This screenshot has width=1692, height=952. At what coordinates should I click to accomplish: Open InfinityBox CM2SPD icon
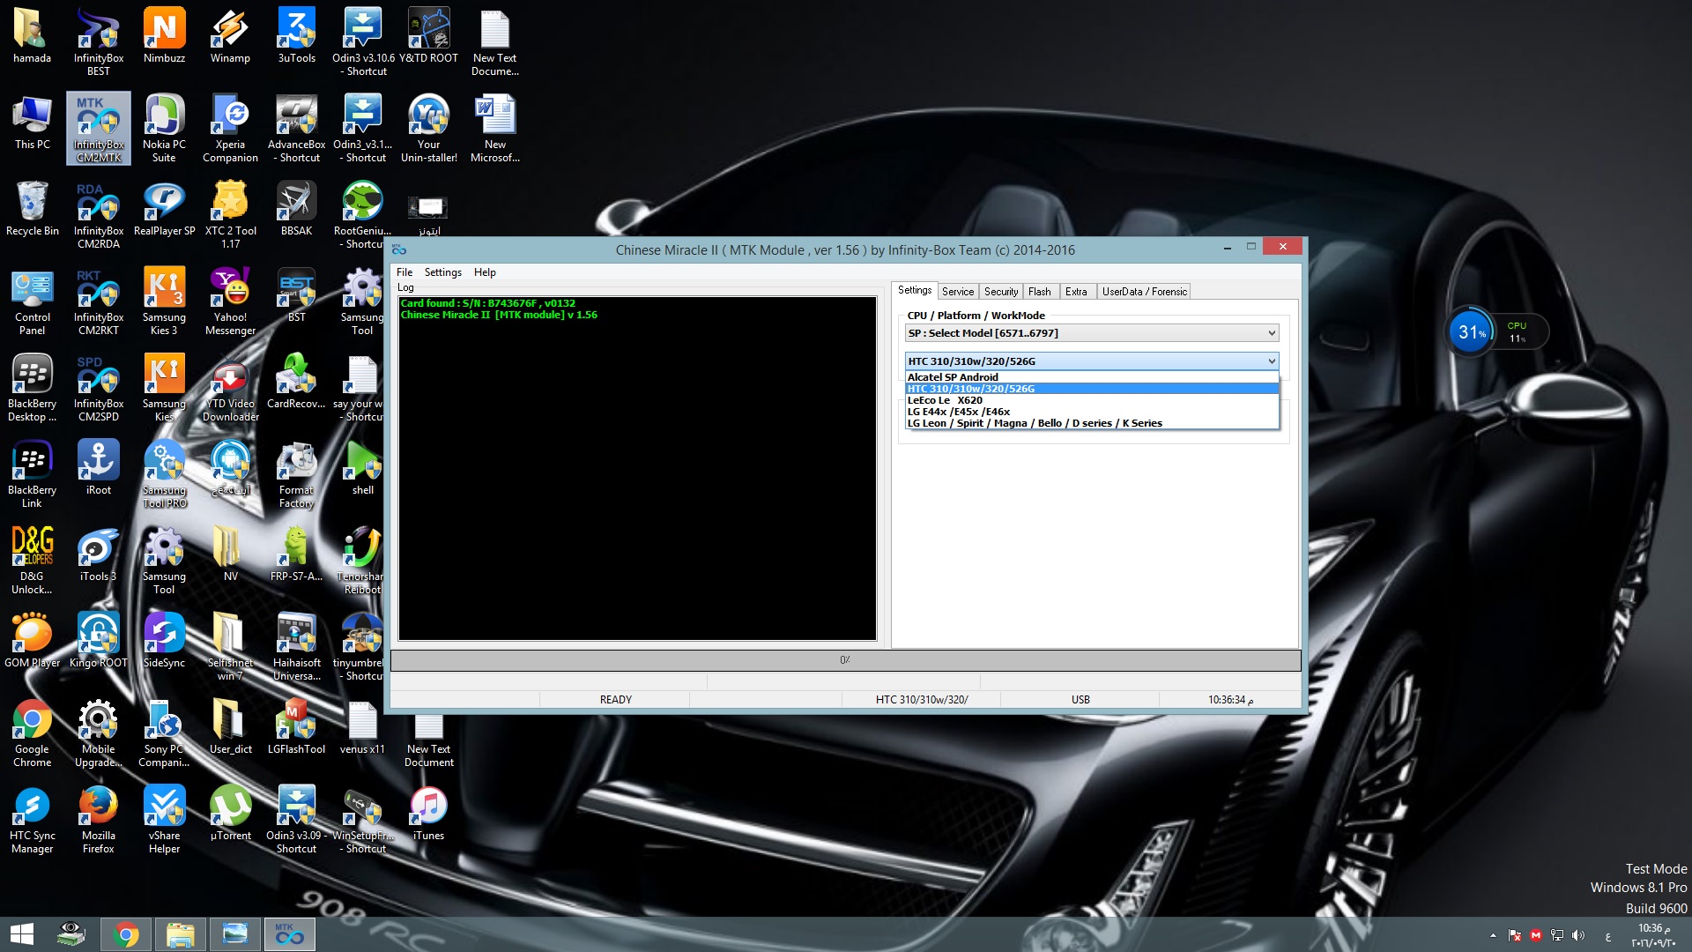coord(99,388)
